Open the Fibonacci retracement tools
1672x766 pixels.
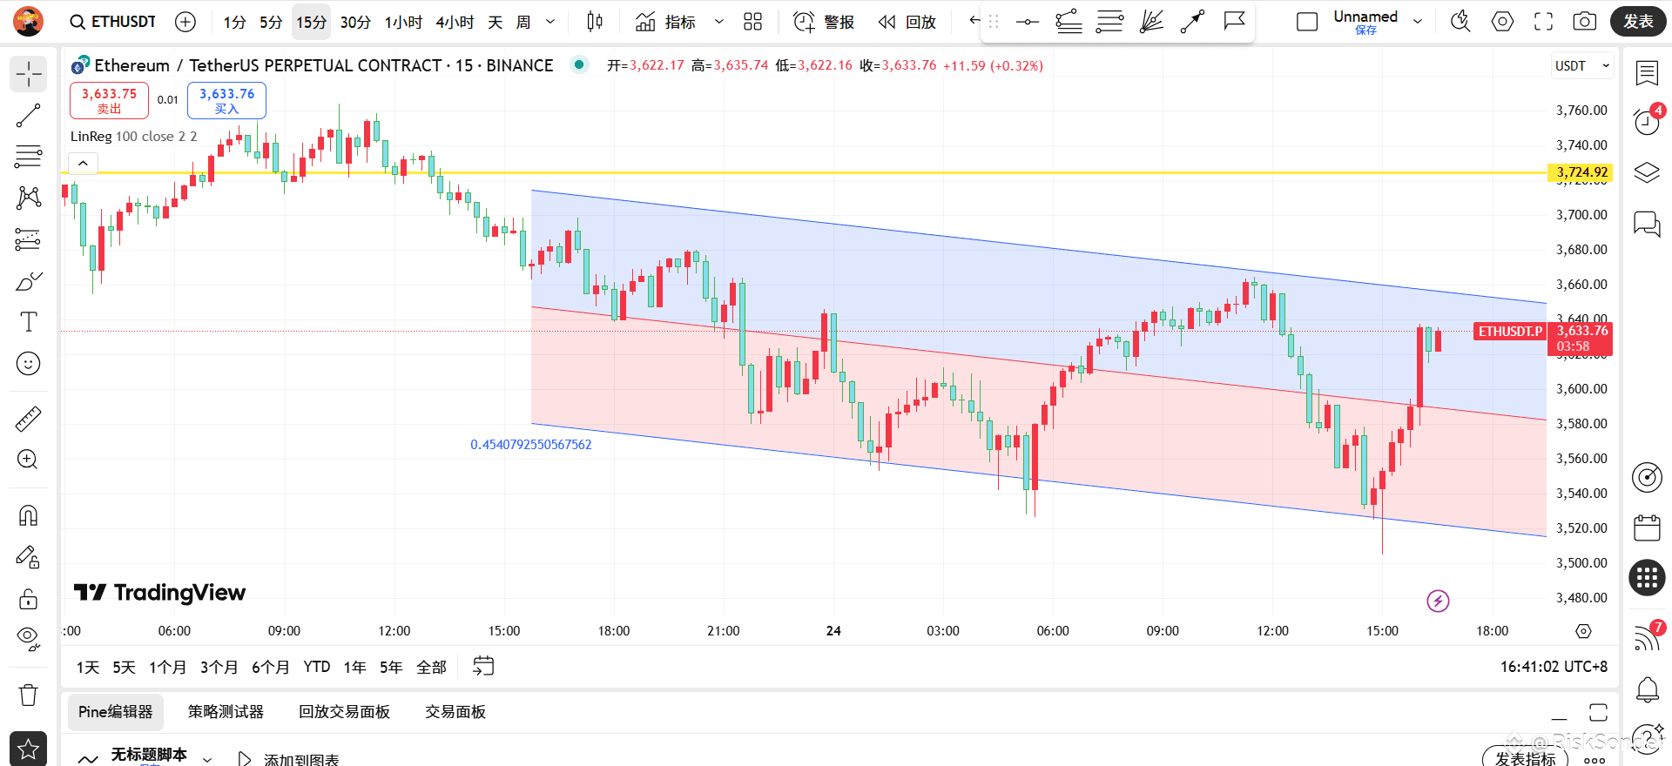[29, 156]
